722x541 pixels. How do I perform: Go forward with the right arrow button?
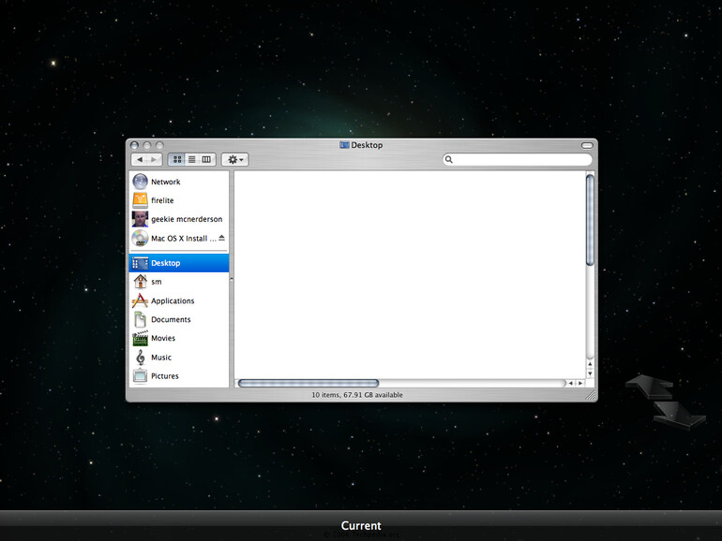click(x=154, y=160)
